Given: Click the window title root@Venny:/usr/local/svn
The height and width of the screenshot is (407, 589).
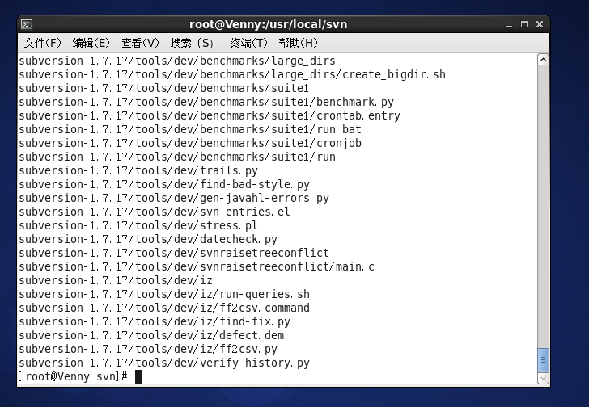Looking at the screenshot, I should click(269, 24).
